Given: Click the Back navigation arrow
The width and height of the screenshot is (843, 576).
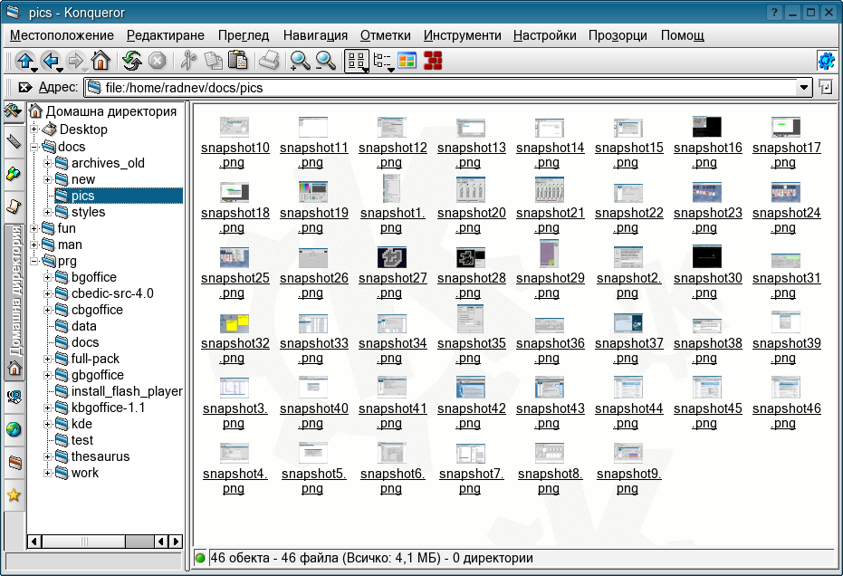Looking at the screenshot, I should tap(49, 61).
